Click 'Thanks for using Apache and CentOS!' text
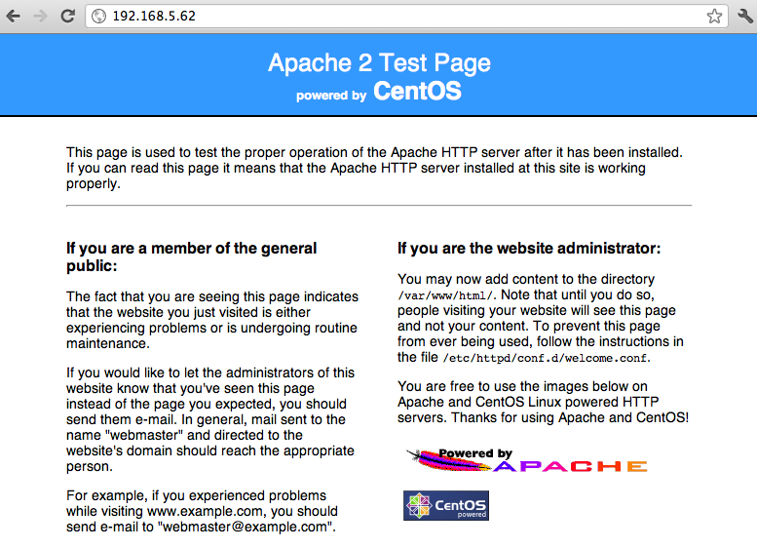This screenshot has width=757, height=548. pos(570,417)
